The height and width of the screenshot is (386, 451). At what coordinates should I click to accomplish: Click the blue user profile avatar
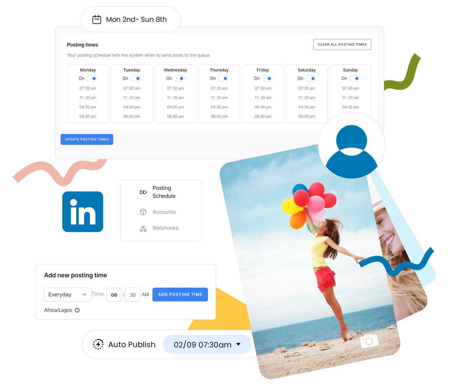click(352, 145)
